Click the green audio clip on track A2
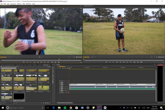This screenshot has height=110, width=165. click(x=112, y=89)
